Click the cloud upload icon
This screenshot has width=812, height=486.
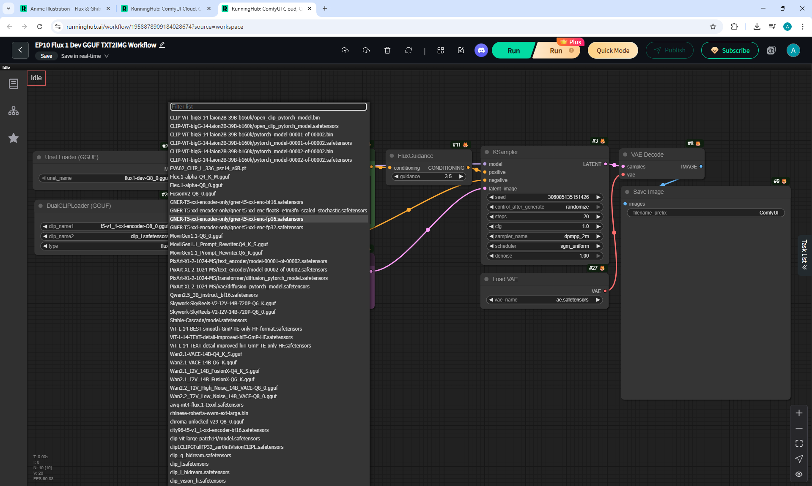[345, 50]
